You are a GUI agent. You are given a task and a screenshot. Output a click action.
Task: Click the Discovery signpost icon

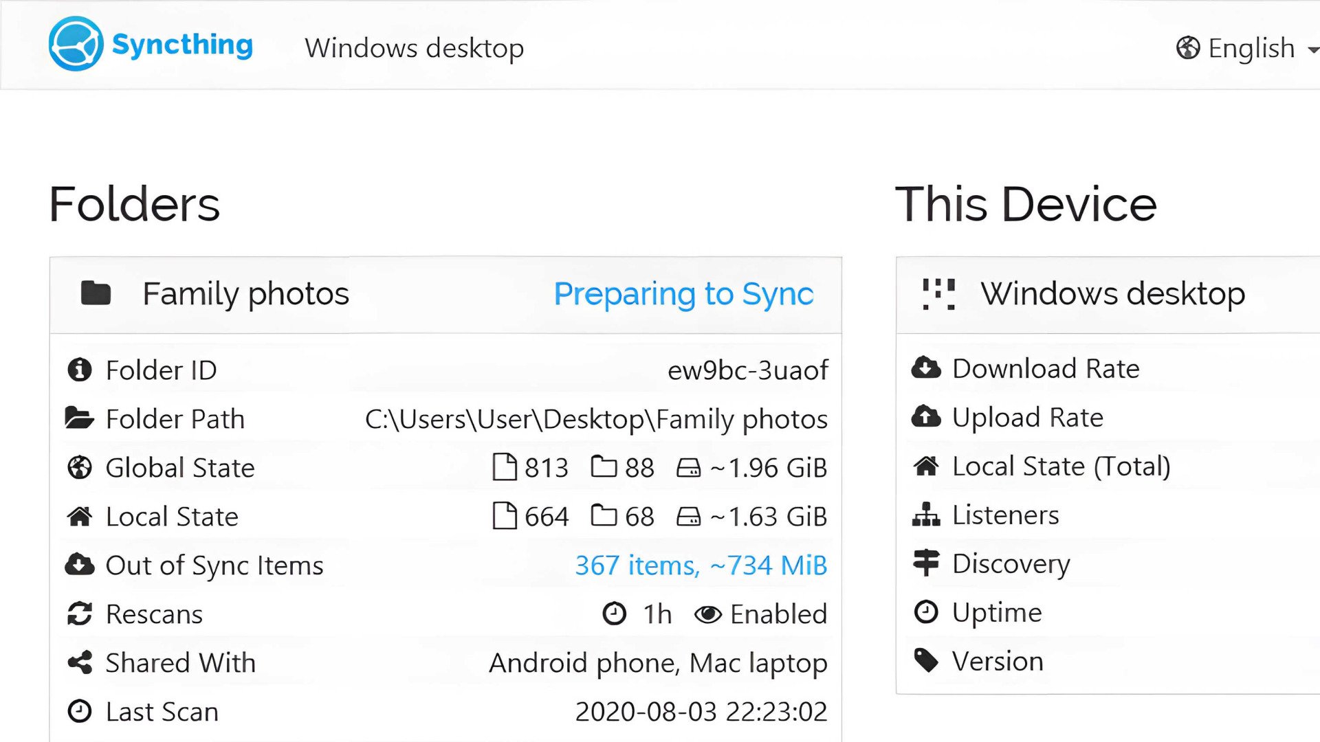(x=926, y=563)
